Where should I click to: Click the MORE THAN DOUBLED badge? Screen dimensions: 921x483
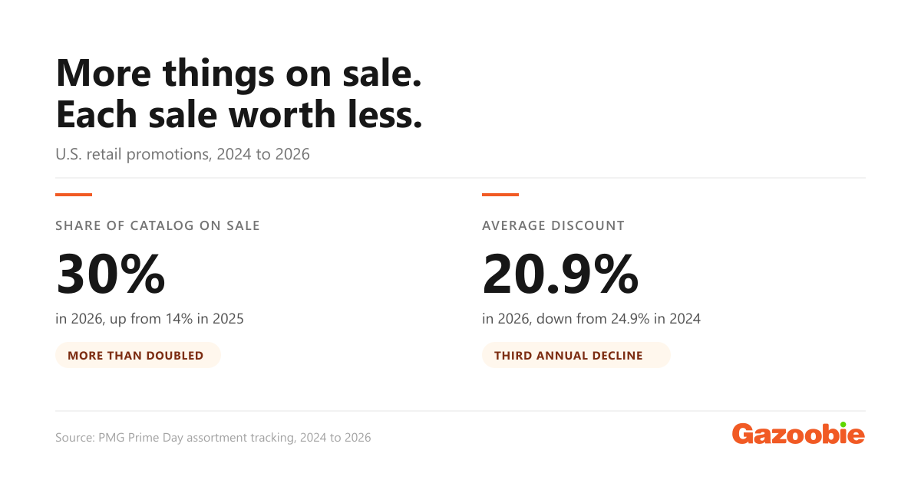click(x=138, y=355)
